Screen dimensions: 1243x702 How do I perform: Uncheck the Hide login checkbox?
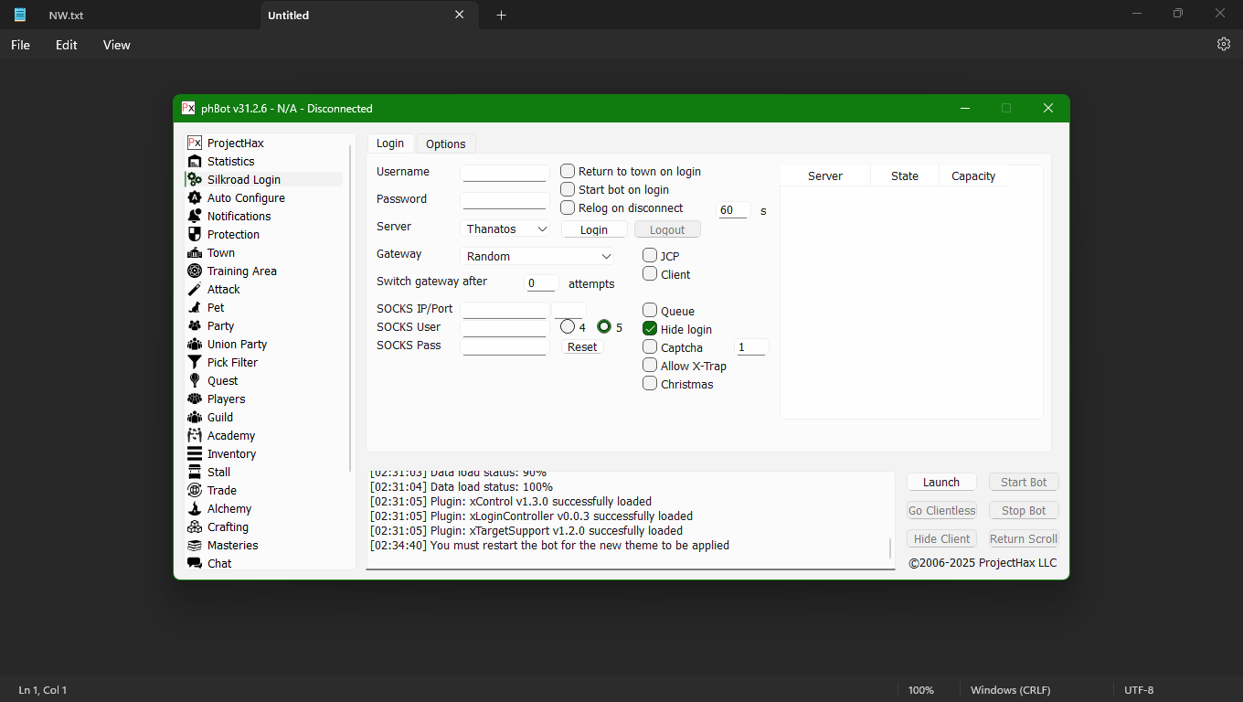coord(650,329)
